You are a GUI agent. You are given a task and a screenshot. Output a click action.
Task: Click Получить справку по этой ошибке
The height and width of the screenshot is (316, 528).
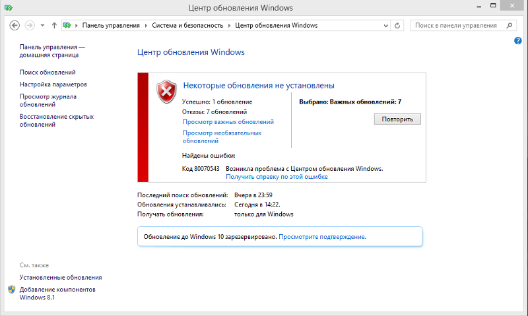(x=277, y=177)
